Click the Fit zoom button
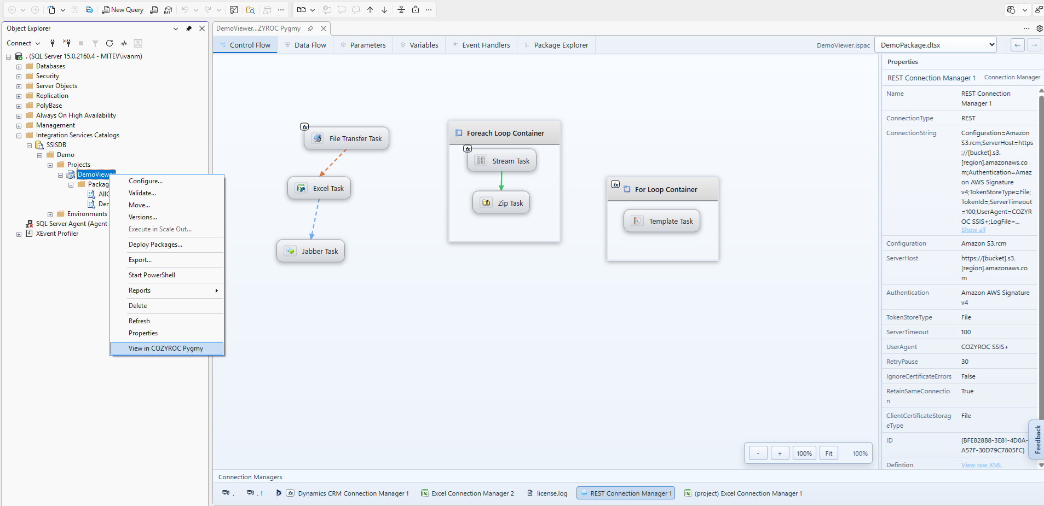The image size is (1044, 506). pos(829,453)
